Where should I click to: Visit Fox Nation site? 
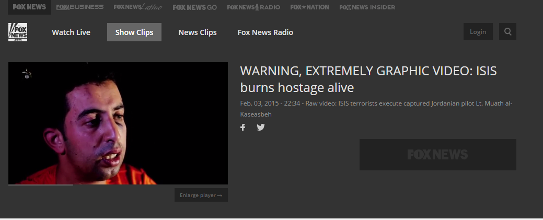click(309, 7)
